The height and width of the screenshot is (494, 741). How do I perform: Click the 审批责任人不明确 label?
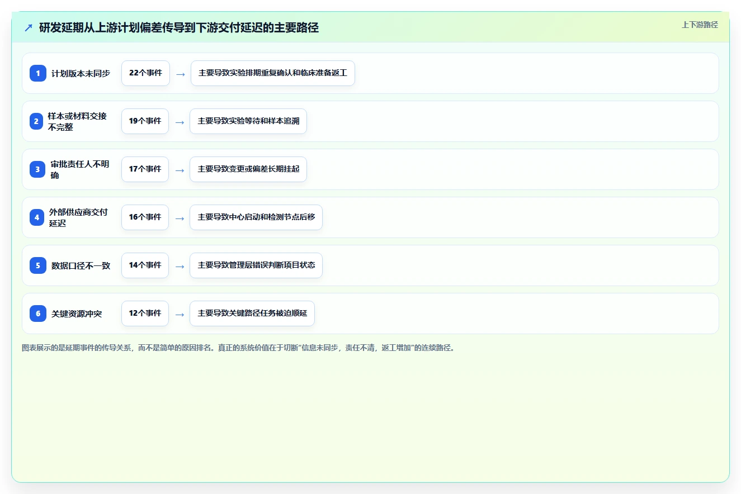(x=80, y=169)
